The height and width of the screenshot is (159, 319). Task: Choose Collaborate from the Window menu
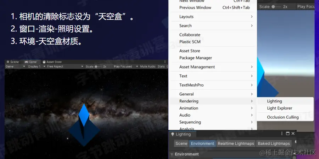(213, 35)
